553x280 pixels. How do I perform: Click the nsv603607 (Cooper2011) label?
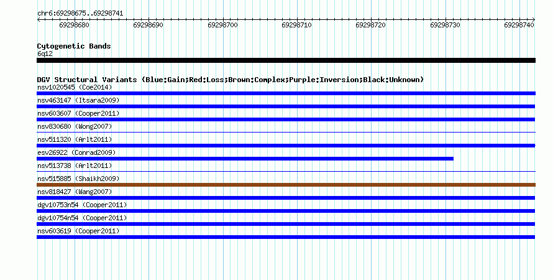(78, 113)
